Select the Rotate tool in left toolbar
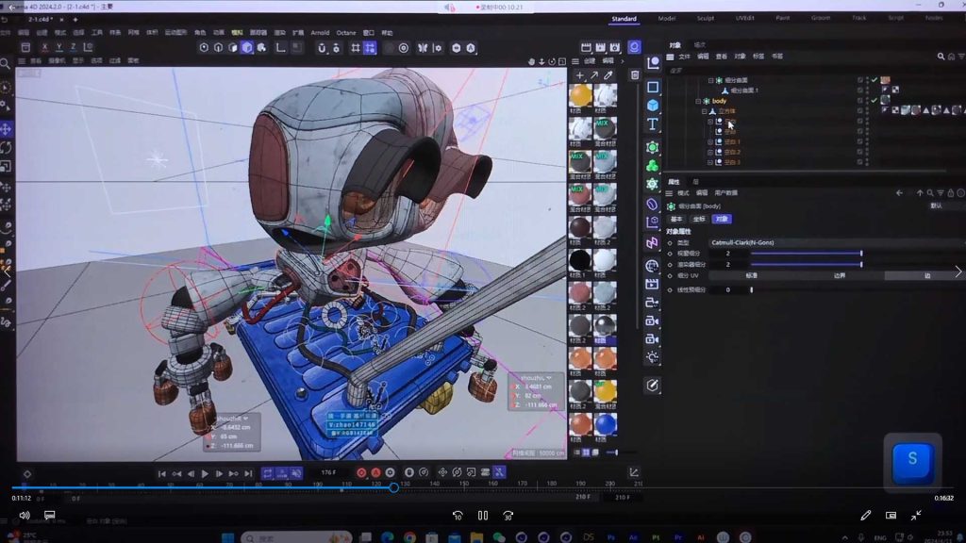 6,148
